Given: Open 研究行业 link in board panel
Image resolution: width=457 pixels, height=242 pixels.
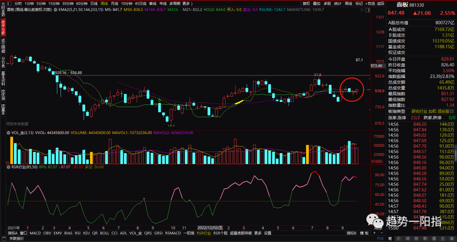Looking at the screenshot, I should [419, 111].
